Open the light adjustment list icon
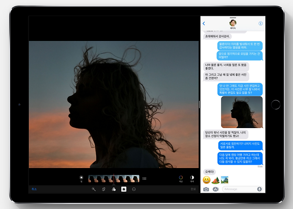Viewport: 293px width, 209px height. (144, 179)
